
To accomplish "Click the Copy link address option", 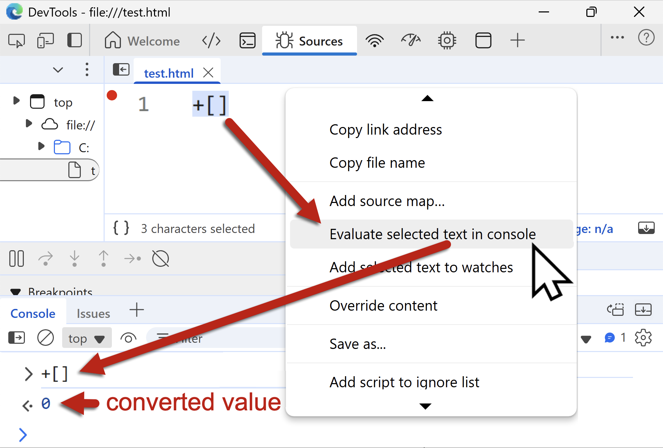I will pyautogui.click(x=385, y=130).
